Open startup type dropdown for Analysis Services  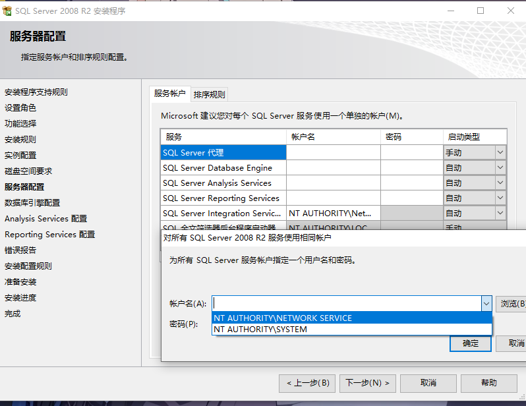coord(500,183)
